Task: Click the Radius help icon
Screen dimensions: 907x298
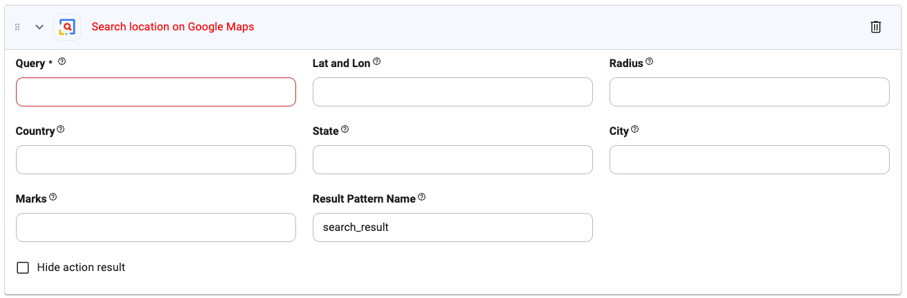Action: pos(649,62)
